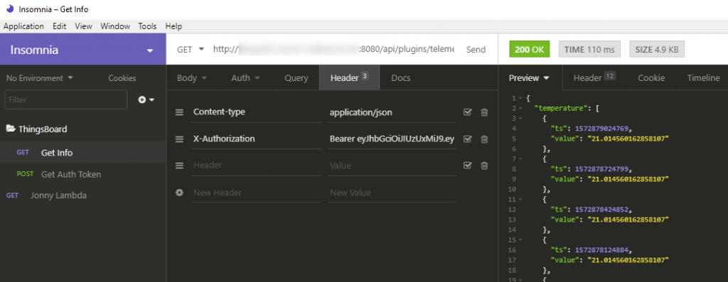Viewport: 728px width, 282px height.
Task: Click the empty Value field
Action: [392, 165]
